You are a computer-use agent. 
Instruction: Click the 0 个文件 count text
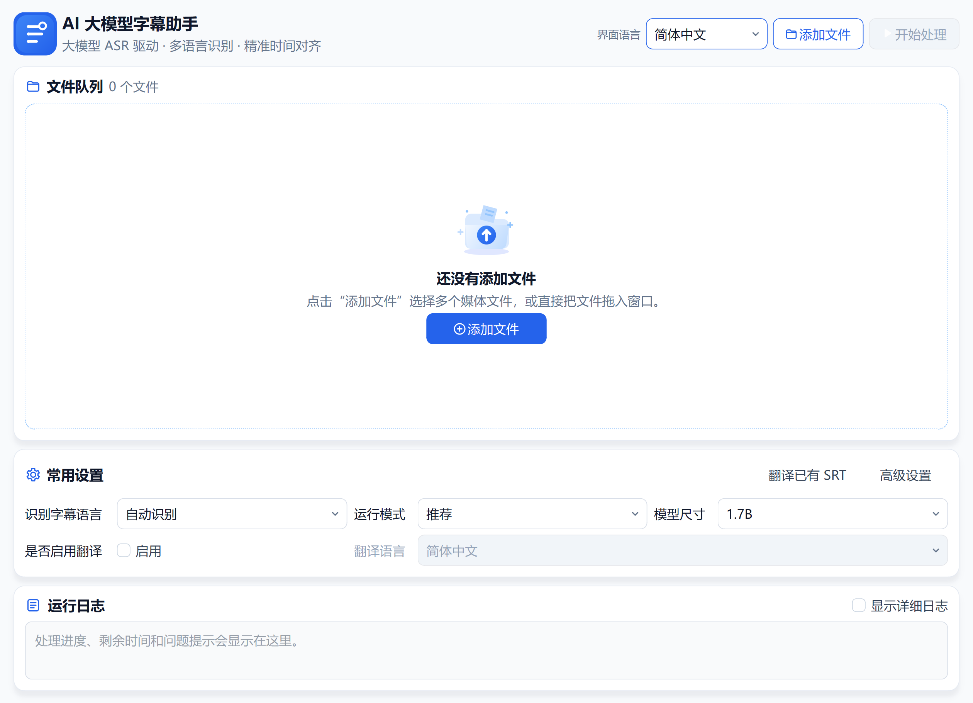point(134,87)
